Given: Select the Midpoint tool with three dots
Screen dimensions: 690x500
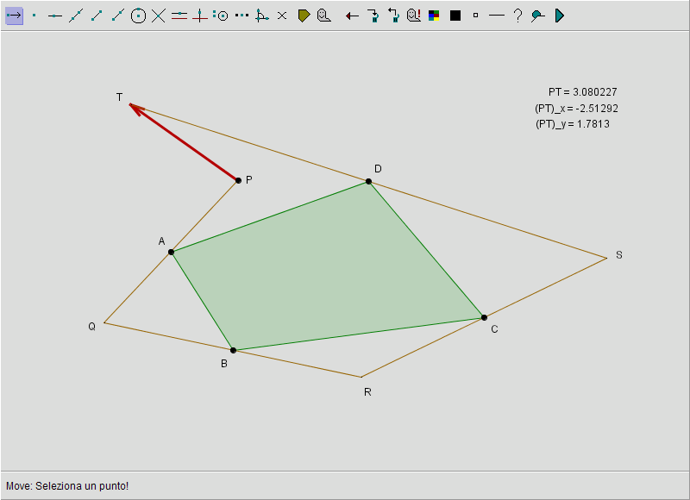Looking at the screenshot, I should (241, 16).
